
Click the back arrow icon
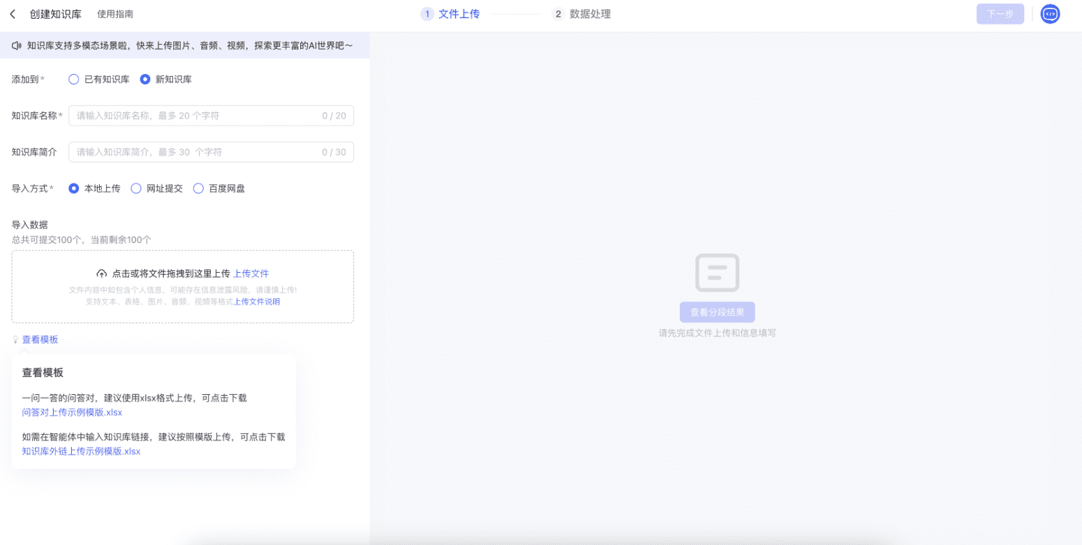[x=13, y=14]
